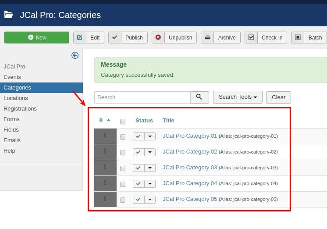Open JCal Pro Category 02 link
Image resolution: width=327 pixels, height=229 pixels.
[190, 152]
